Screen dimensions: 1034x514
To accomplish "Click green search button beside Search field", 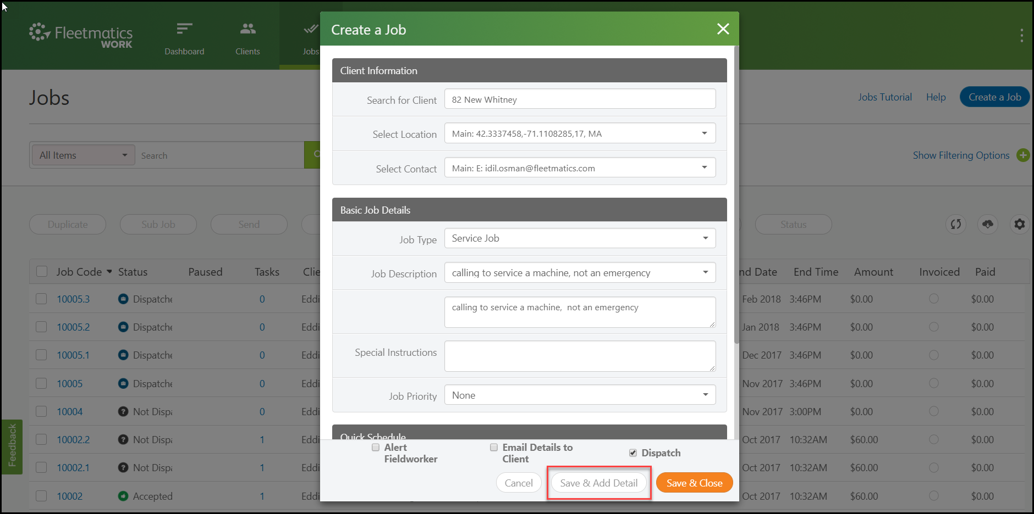I will point(312,155).
